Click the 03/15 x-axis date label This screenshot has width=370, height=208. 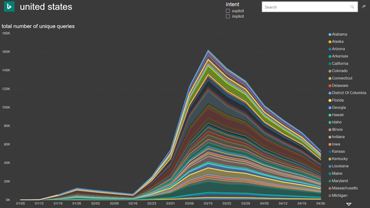(208, 203)
